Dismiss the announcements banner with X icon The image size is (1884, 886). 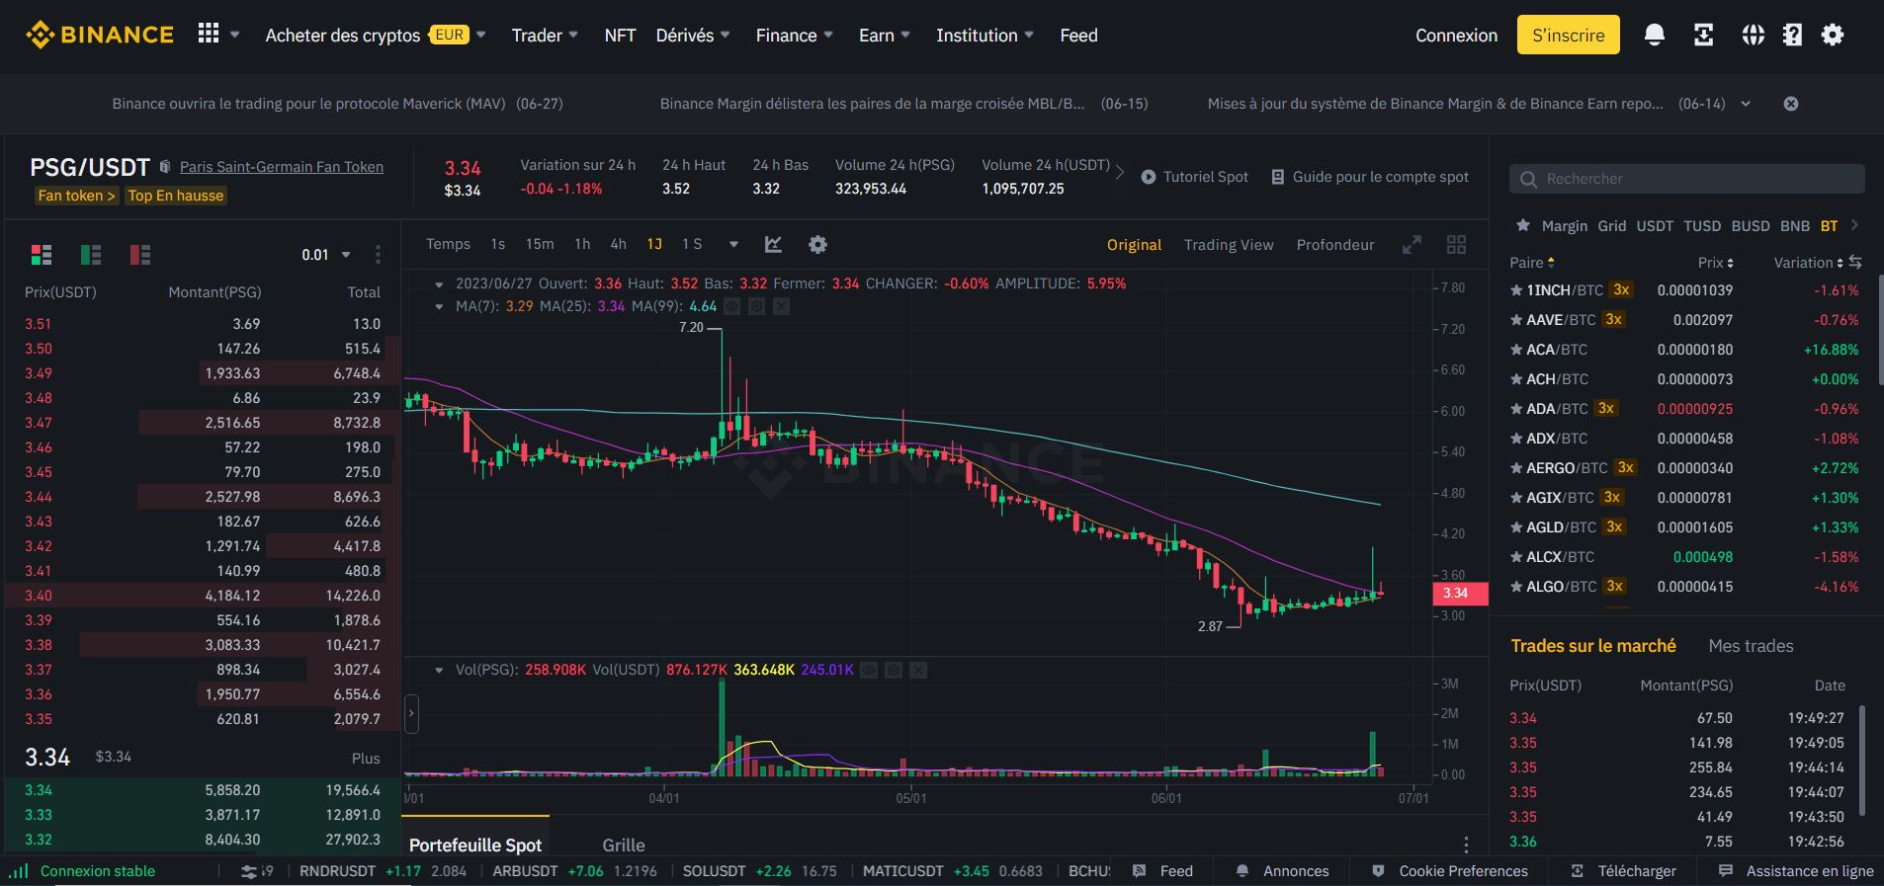pos(1790,104)
